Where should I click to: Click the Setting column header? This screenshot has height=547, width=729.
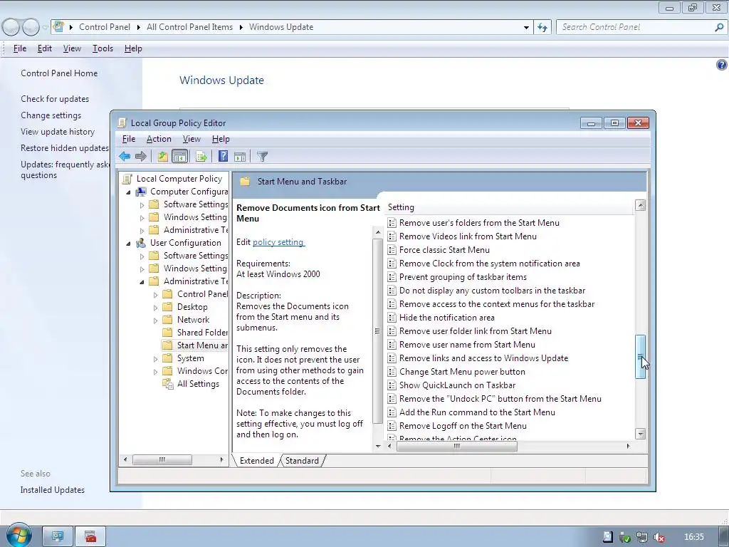(509, 207)
